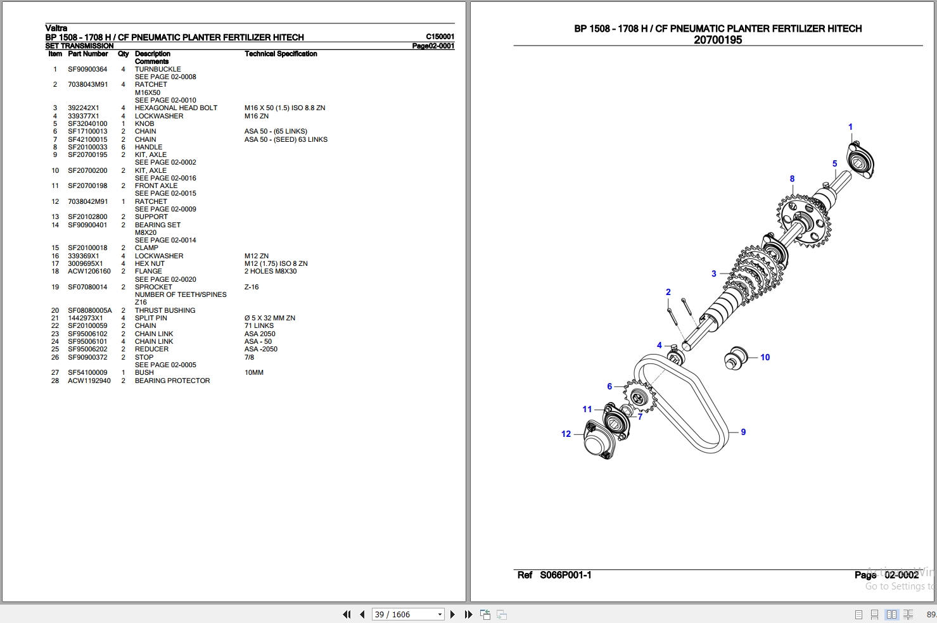
Task: Click part number SF20700195
Action: (87, 154)
